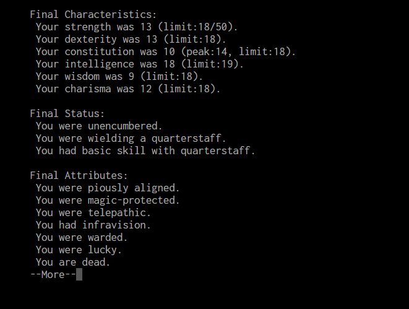This screenshot has width=409, height=309.
Task: Click the 'You are dead' line
Action: [x=73, y=262]
